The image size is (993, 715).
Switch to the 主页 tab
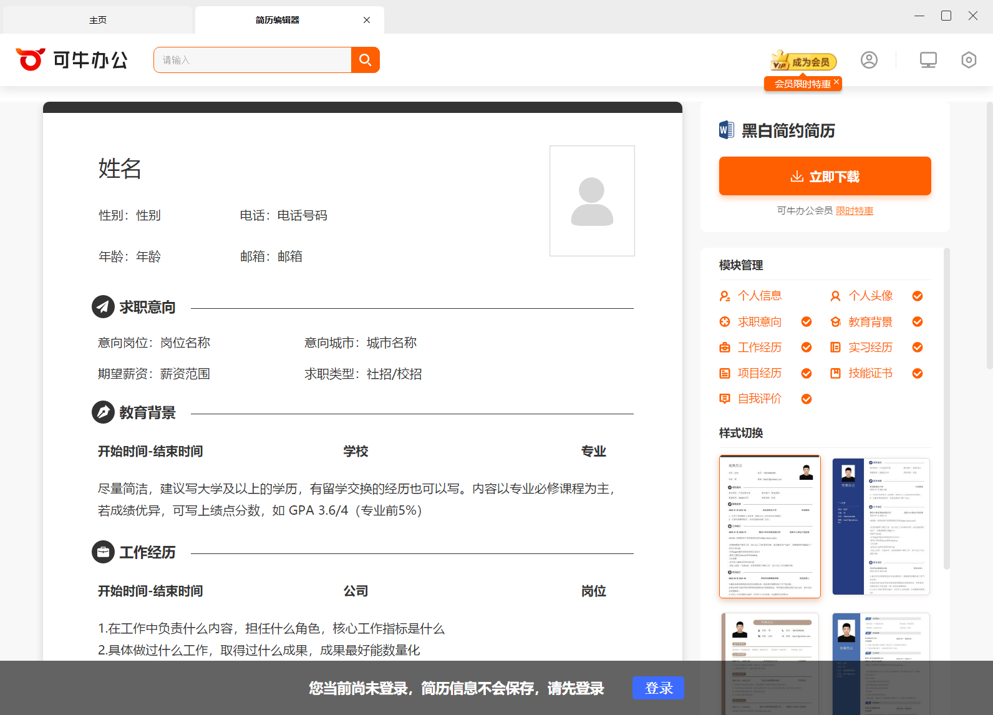pos(98,20)
